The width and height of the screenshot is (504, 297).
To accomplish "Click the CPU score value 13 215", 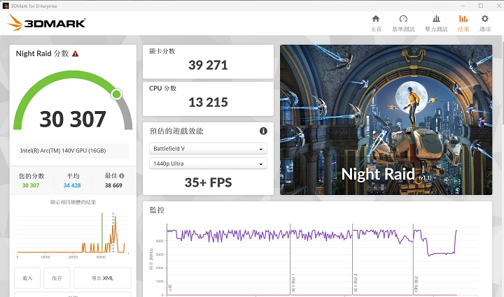I will (x=208, y=102).
